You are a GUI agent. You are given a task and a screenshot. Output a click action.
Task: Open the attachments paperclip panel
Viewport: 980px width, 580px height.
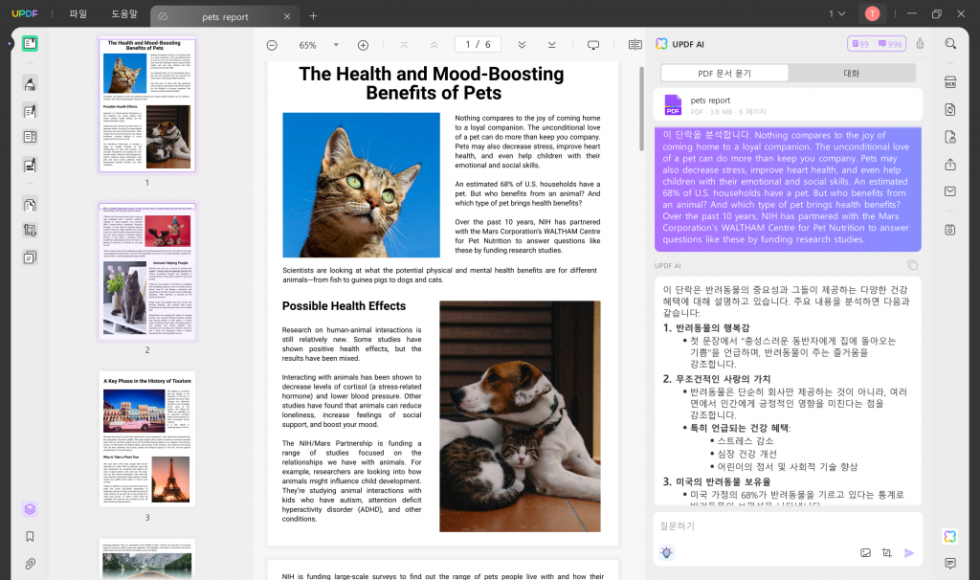coord(30,564)
